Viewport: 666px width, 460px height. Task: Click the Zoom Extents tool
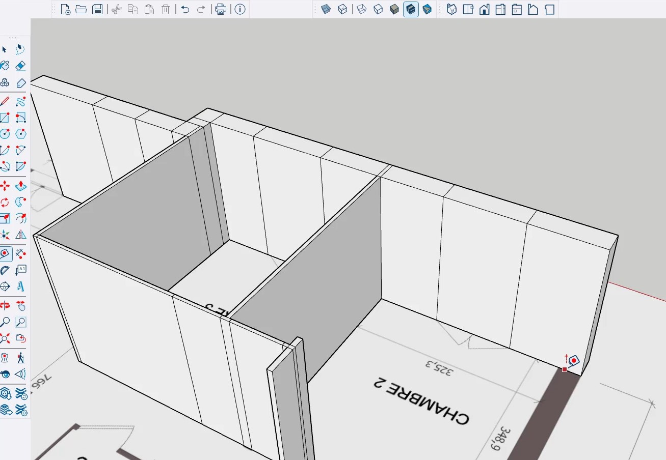pos(5,338)
